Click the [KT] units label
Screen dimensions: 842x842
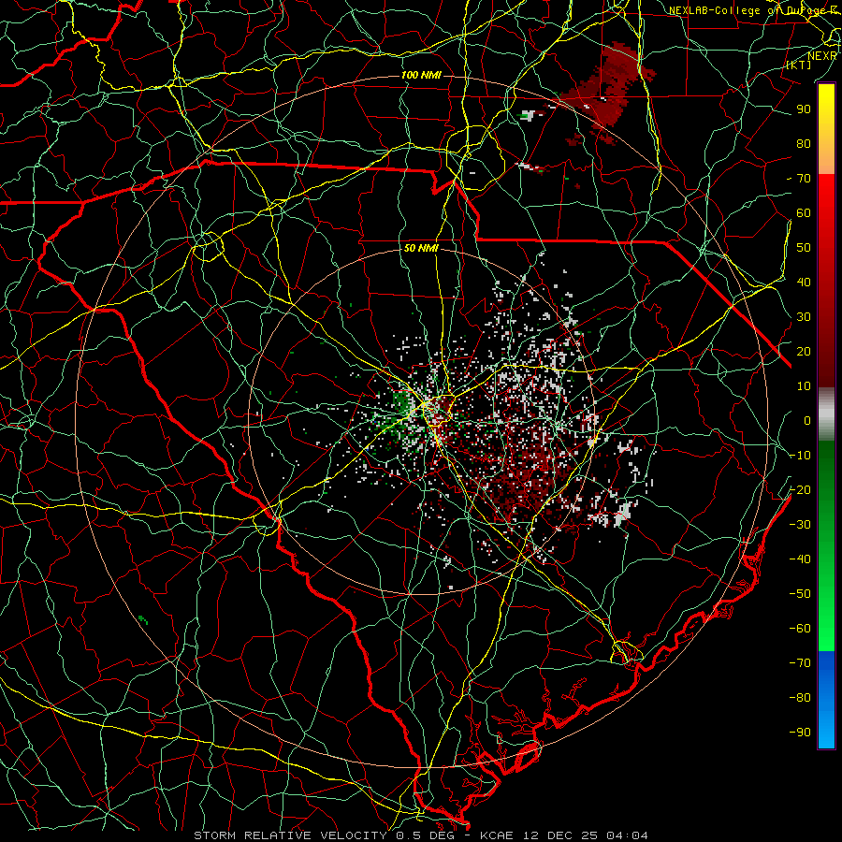tap(799, 65)
